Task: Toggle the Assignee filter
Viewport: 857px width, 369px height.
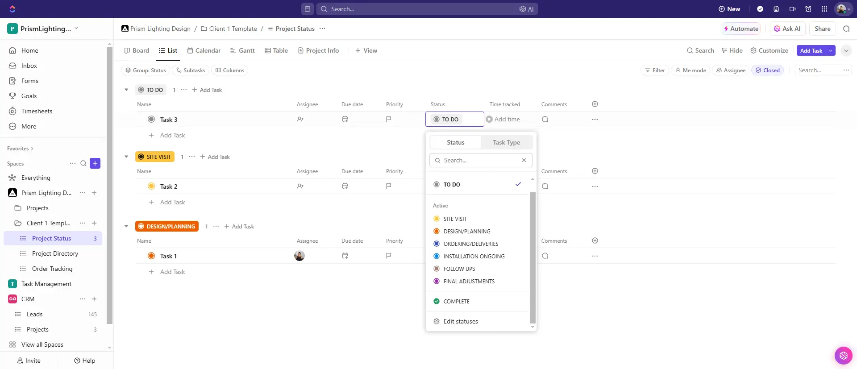Action: (x=731, y=70)
